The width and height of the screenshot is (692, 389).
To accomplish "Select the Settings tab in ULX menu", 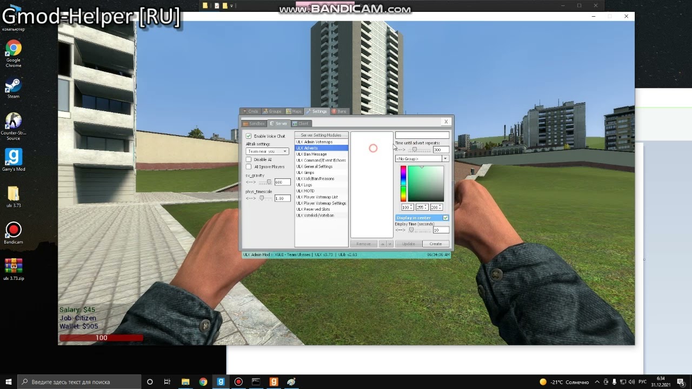I will click(x=317, y=111).
